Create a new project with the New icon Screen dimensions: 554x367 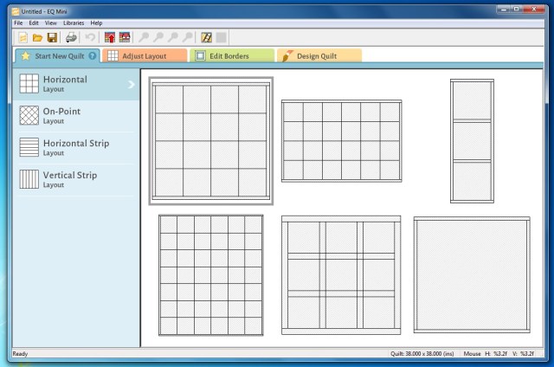tap(23, 37)
